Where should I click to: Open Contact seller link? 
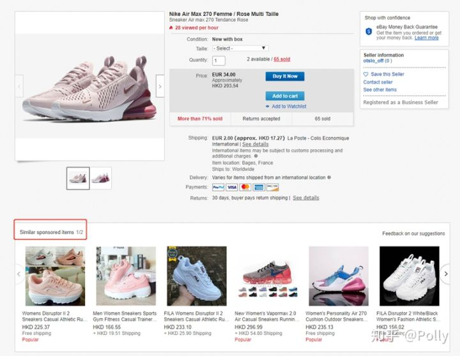point(378,82)
